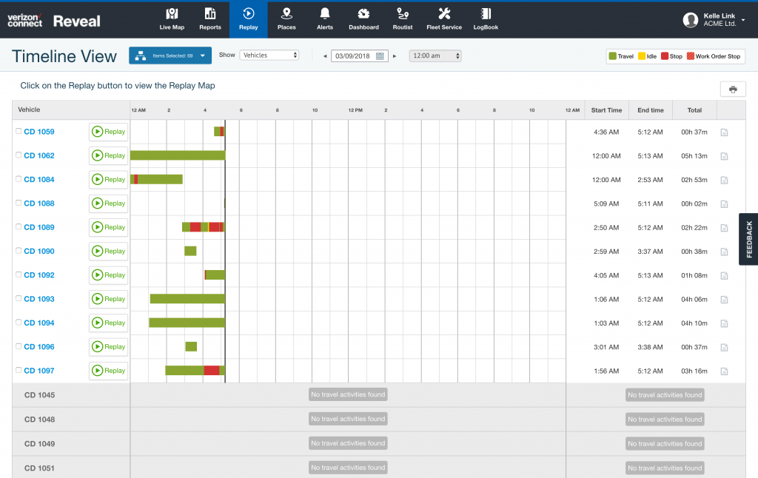Open the Live Map view
This screenshot has height=478, width=758.
pos(171,18)
